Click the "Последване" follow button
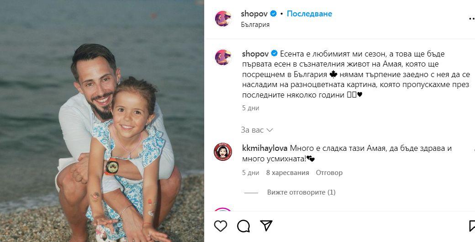Viewport: 475px width, 242px height. pos(309,14)
